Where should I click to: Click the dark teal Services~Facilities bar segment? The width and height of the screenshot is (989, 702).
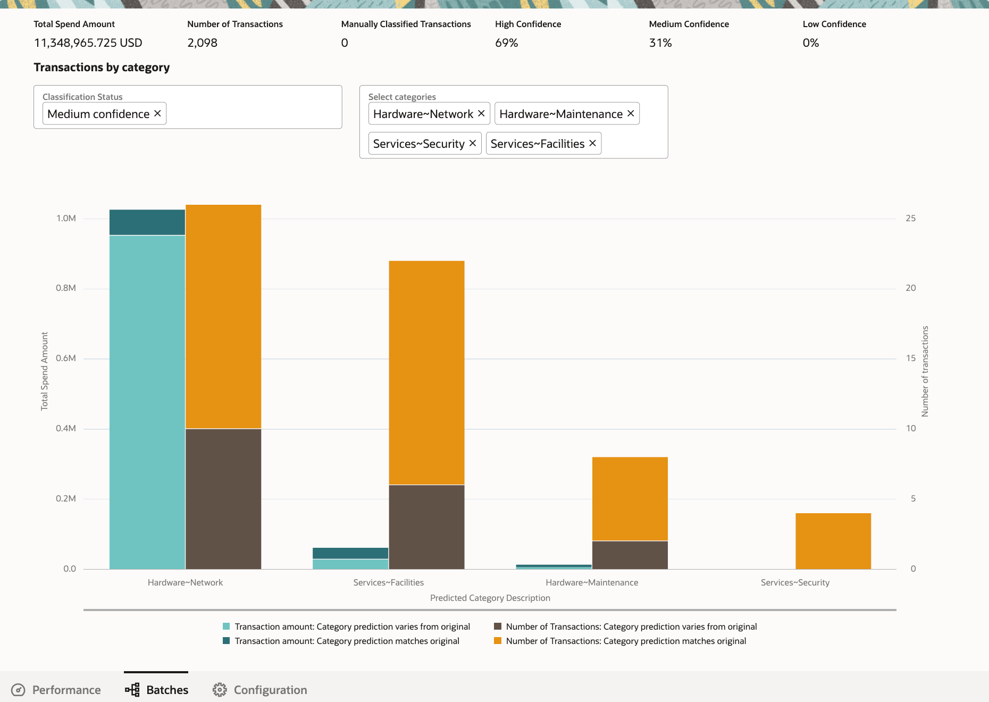[350, 553]
